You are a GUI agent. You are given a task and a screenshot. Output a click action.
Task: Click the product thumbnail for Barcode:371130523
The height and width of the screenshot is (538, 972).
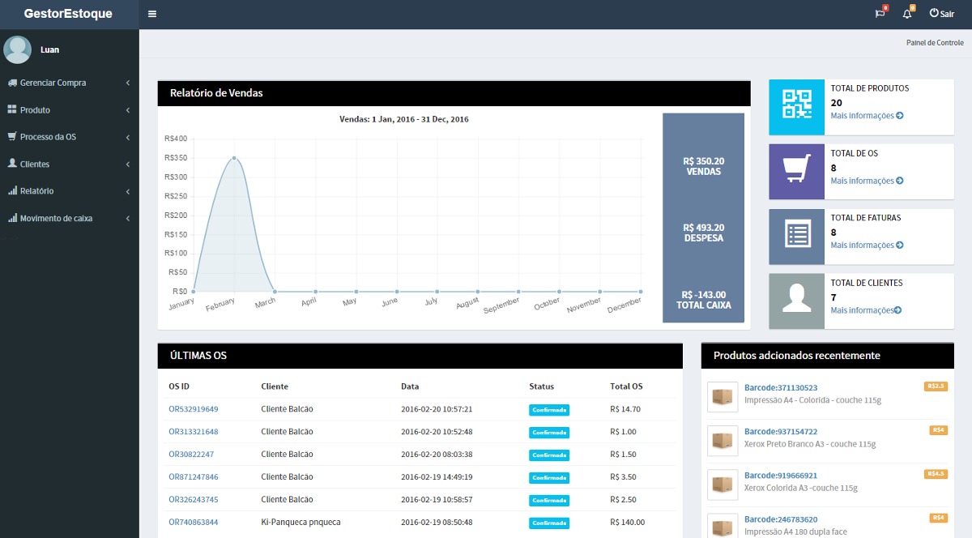pyautogui.click(x=723, y=397)
